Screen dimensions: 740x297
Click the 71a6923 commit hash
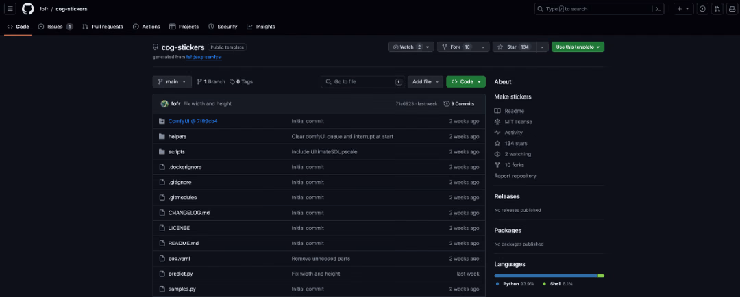coord(405,104)
